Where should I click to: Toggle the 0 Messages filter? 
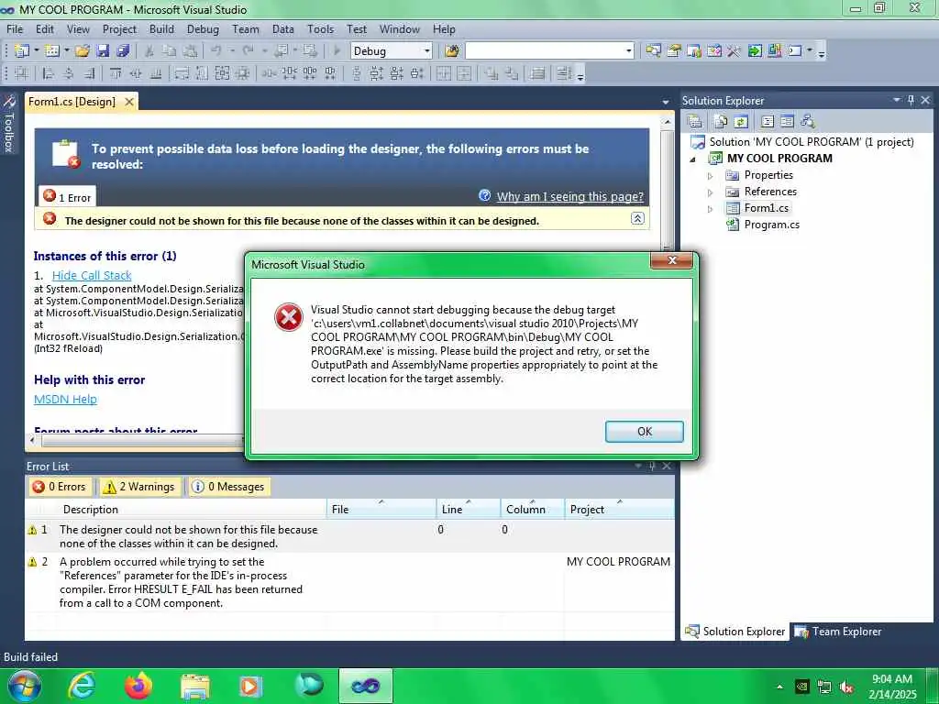click(x=228, y=487)
